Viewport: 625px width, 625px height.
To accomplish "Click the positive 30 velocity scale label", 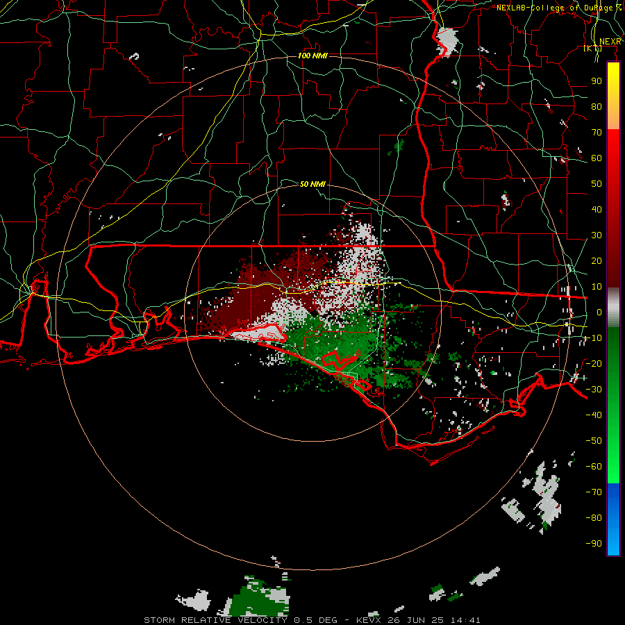I will (597, 235).
